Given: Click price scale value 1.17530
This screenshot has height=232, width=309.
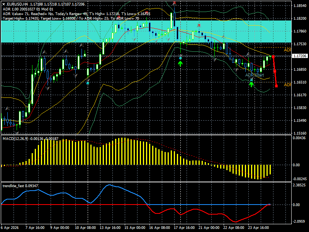Looking at the screenshot, I should [300, 44].
